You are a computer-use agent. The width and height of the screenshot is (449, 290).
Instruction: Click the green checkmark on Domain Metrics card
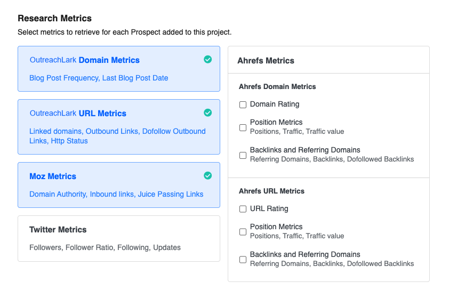click(207, 60)
